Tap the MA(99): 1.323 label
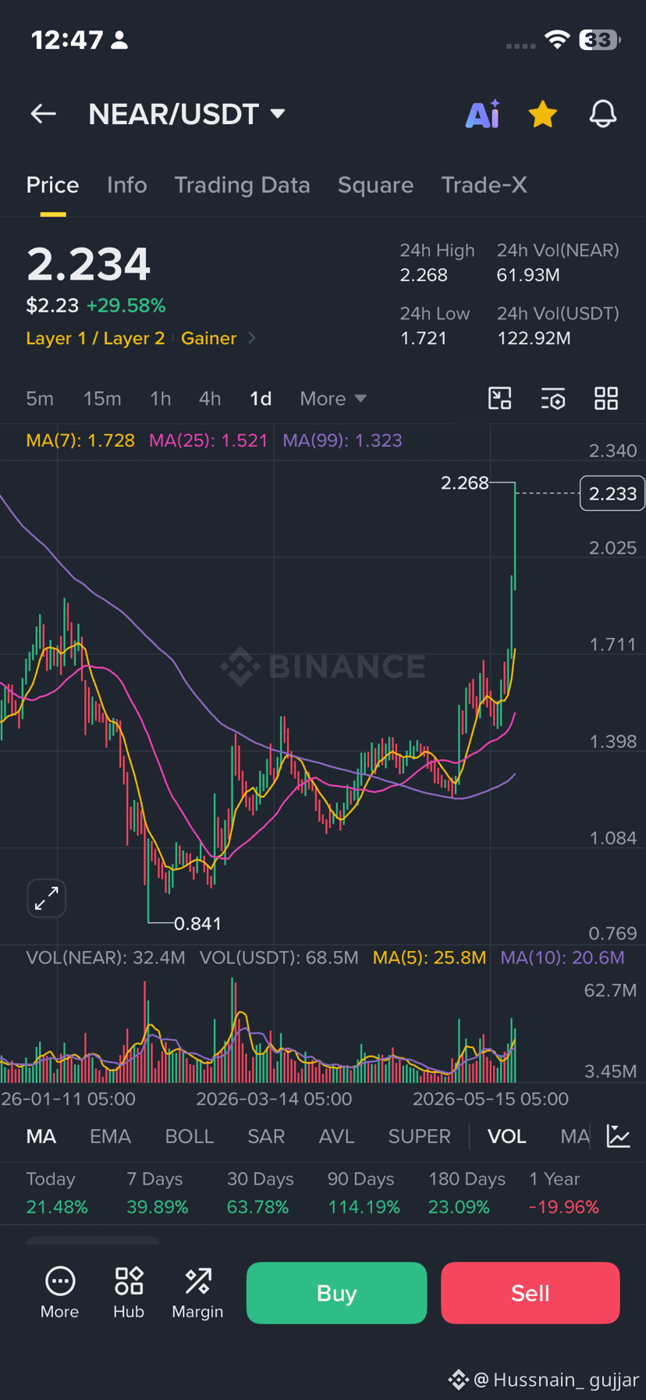Screen dimensions: 646x1400 [x=343, y=440]
